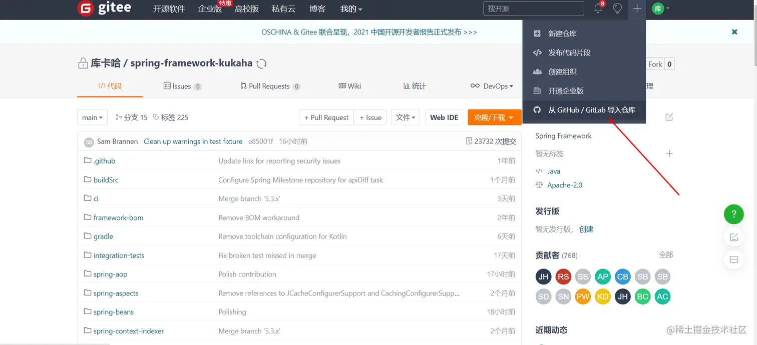Click the lightbulb icon in header
Screen dimensions: 757x345
617,8
